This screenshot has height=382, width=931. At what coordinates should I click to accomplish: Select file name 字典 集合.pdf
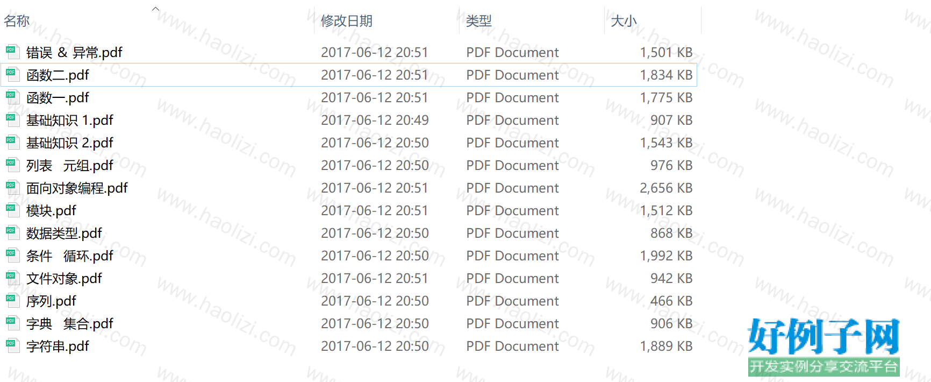click(70, 324)
